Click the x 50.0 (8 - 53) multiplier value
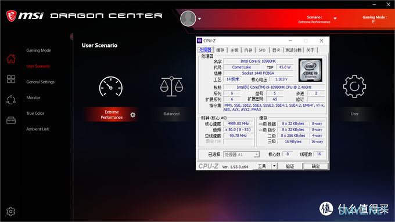This screenshot has width=395, height=222. tap(238, 129)
